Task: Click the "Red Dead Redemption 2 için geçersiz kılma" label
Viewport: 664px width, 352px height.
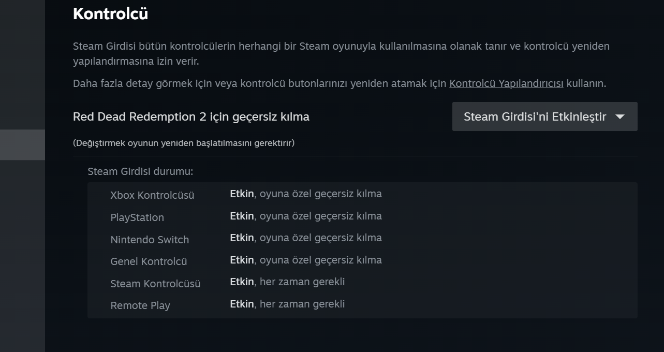Action: 191,116
